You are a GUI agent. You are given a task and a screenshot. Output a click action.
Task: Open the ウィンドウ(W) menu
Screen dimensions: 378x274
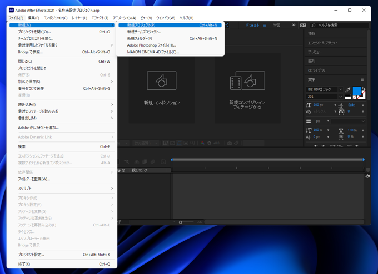pos(166,18)
